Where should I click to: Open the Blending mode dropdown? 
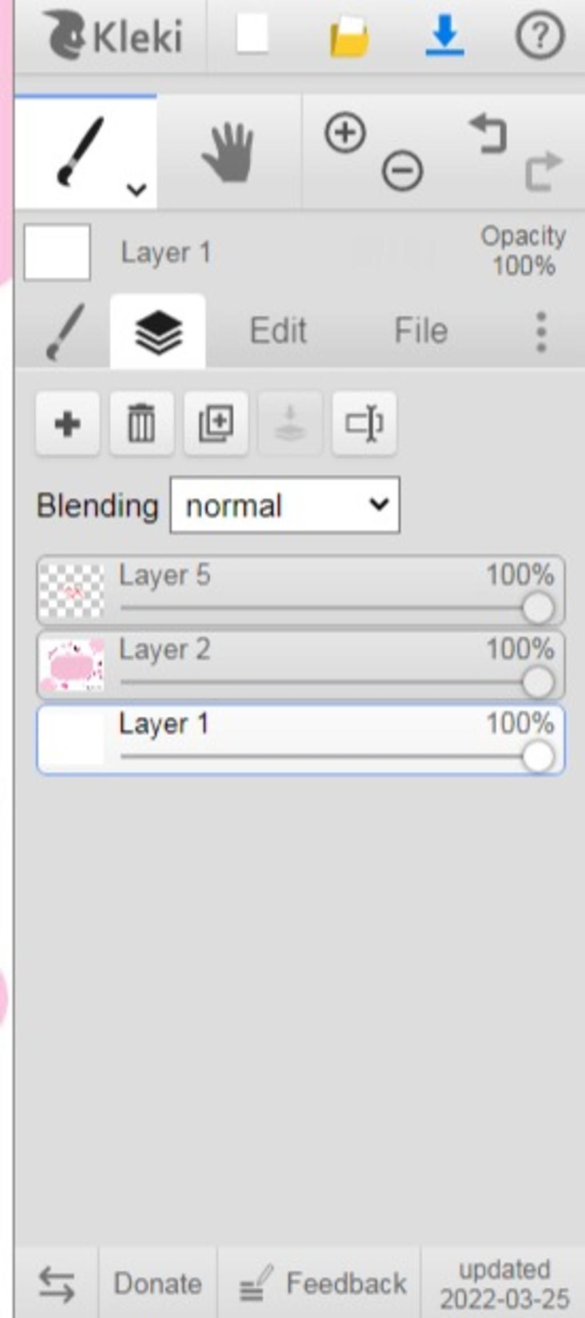tap(285, 505)
